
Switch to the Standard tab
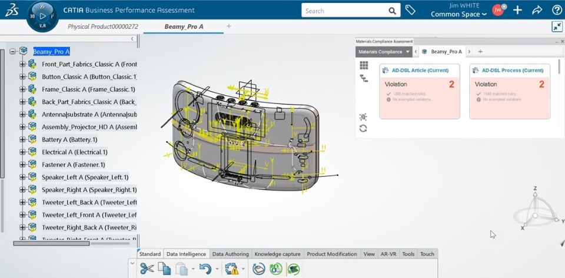[150, 254]
